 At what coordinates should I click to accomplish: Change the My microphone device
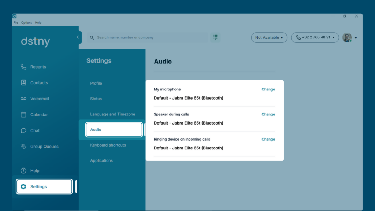[268, 89]
